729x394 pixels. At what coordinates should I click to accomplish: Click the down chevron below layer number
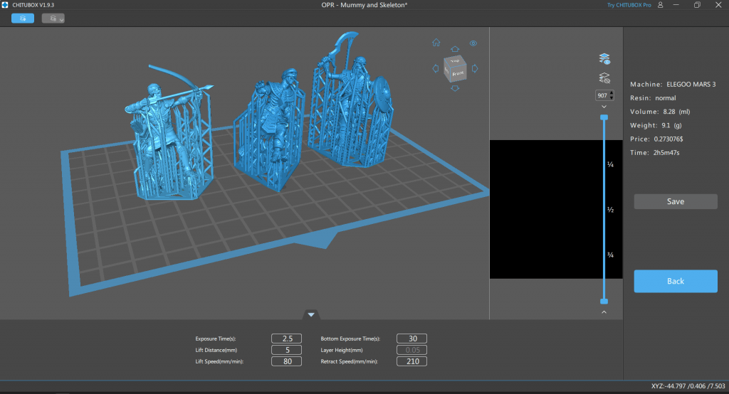tap(604, 107)
